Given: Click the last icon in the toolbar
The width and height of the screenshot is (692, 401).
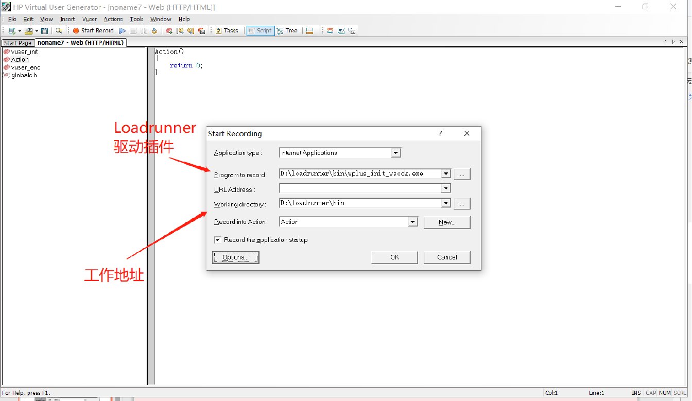Looking at the screenshot, I should coord(352,31).
